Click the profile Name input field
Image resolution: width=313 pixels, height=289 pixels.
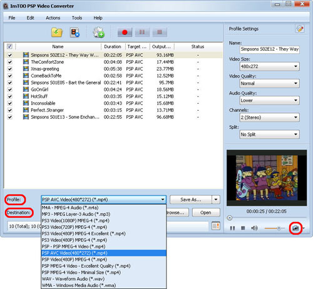tap(270, 49)
